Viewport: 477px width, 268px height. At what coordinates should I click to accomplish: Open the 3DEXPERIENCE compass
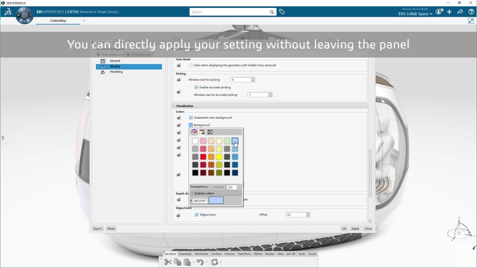(x=24, y=15)
